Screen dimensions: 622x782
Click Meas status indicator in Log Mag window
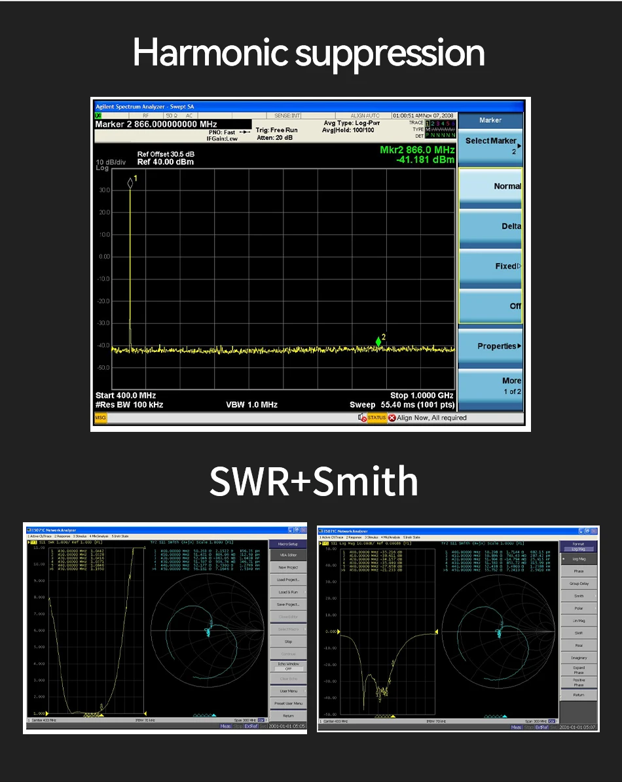click(x=517, y=727)
